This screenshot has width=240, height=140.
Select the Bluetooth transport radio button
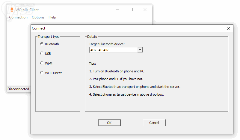click(x=42, y=44)
